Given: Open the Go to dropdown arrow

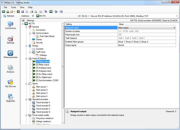Looking at the screenshot, I should [x=89, y=16].
